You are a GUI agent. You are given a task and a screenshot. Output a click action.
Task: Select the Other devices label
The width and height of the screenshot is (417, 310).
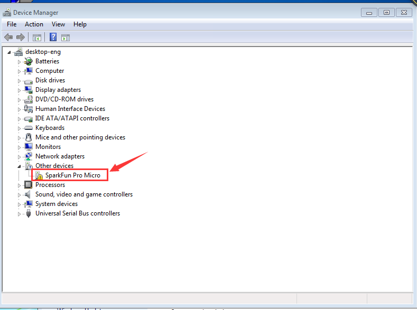click(x=54, y=166)
